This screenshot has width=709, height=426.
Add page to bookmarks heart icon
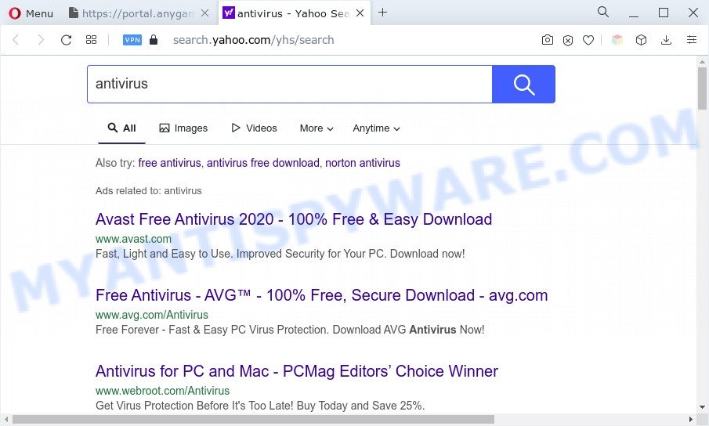[588, 40]
